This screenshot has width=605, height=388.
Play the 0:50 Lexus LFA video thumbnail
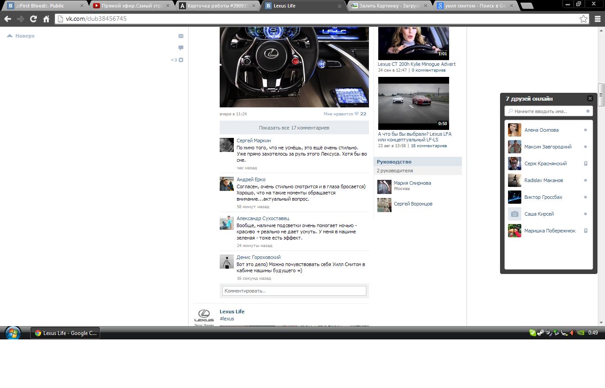click(x=413, y=103)
